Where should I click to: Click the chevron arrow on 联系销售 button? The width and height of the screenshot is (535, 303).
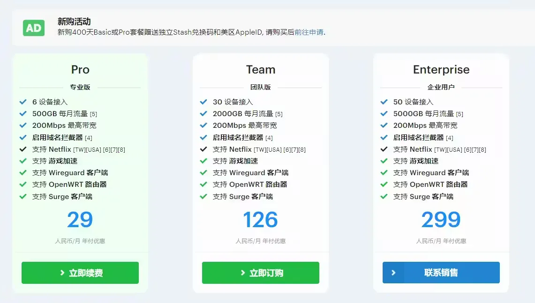point(393,273)
